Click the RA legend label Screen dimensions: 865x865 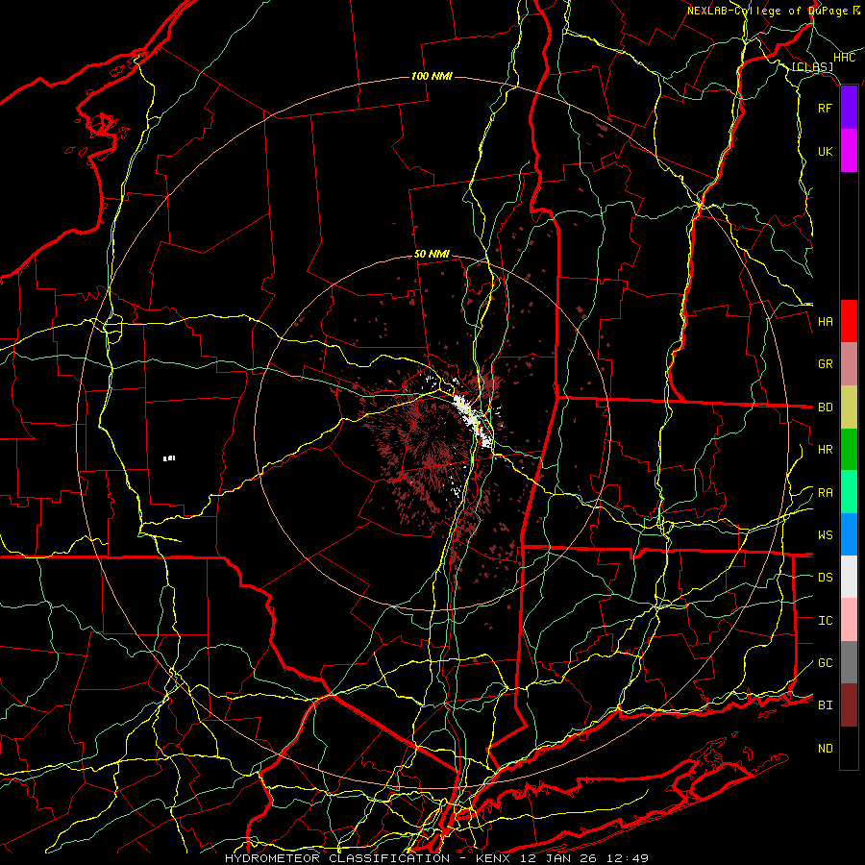tap(825, 493)
